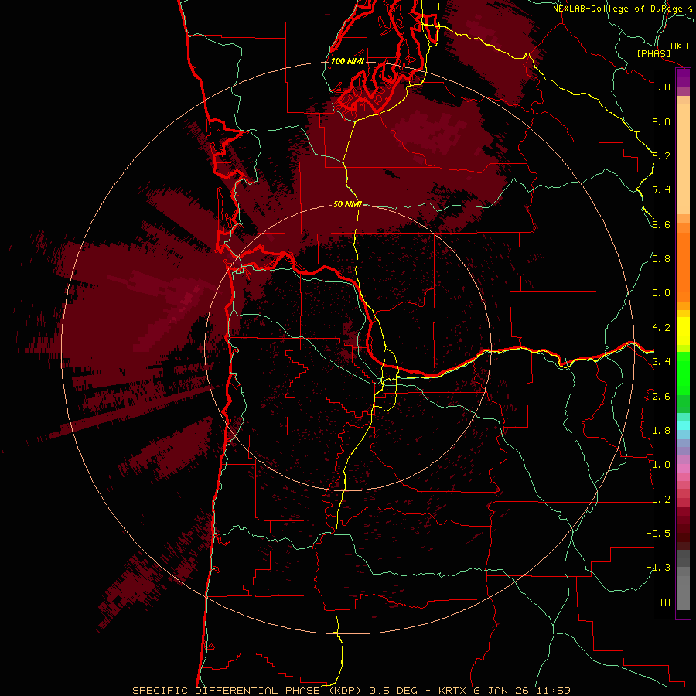Click the DKD label above the color scale

click(x=680, y=46)
